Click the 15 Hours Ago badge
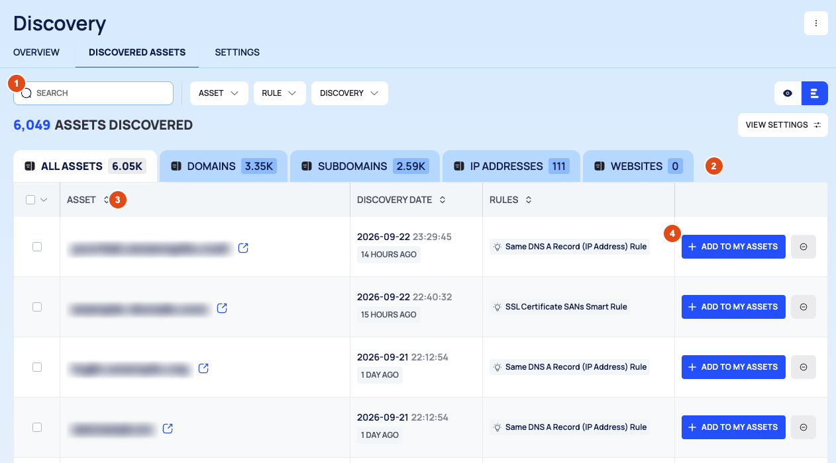This screenshot has height=463, width=836. click(x=389, y=315)
